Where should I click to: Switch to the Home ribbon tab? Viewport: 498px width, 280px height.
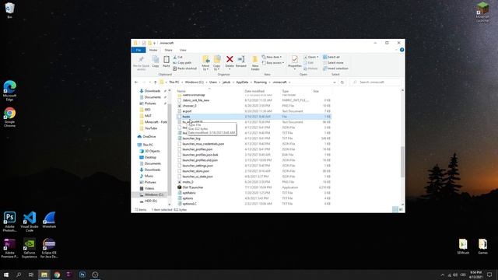click(x=153, y=50)
